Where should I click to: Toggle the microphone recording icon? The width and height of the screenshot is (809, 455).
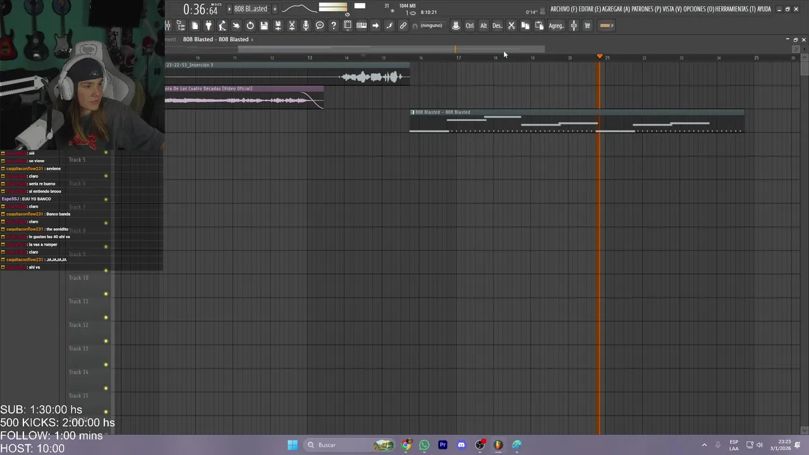point(306,25)
